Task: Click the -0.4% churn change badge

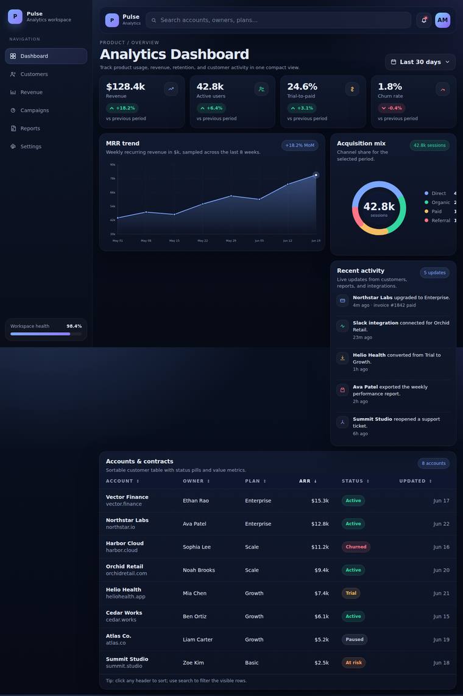Action: pos(391,108)
